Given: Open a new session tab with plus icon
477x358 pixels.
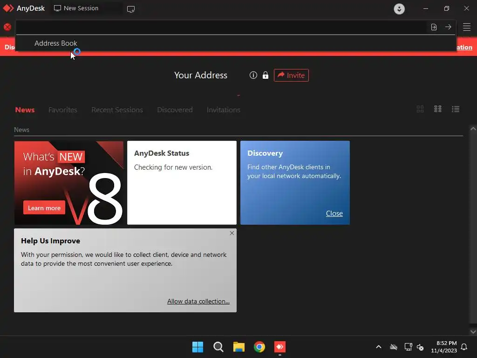Looking at the screenshot, I should pos(131,9).
